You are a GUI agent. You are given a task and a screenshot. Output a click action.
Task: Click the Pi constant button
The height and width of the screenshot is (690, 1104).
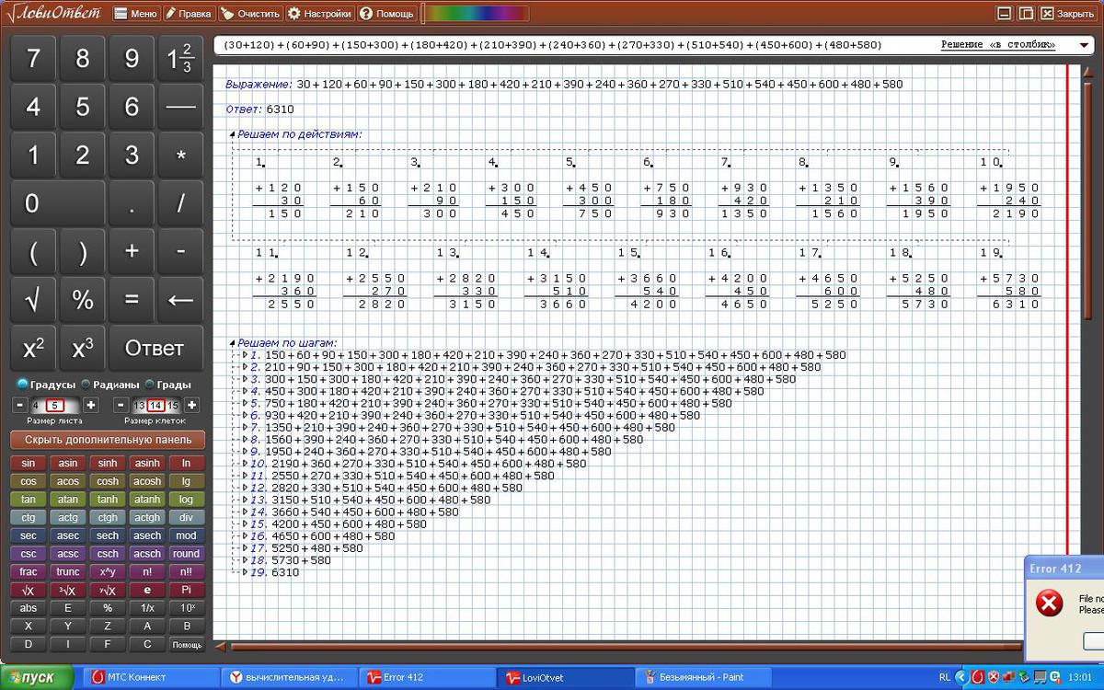tap(186, 591)
